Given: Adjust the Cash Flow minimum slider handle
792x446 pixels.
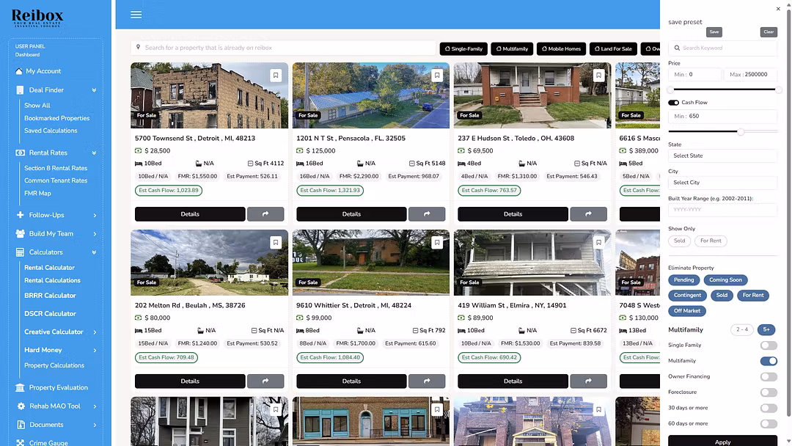Looking at the screenshot, I should click(741, 132).
